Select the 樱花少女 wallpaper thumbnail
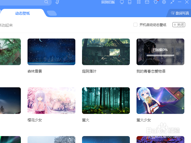Viewport: 191px width, 143px height. point(51,101)
